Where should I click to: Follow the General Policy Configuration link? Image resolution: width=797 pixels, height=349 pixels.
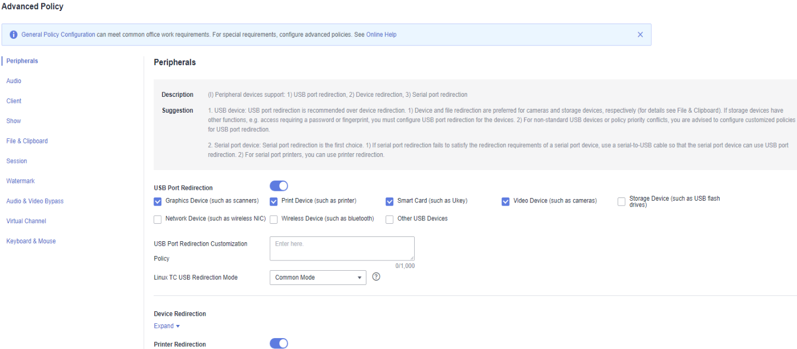click(58, 34)
